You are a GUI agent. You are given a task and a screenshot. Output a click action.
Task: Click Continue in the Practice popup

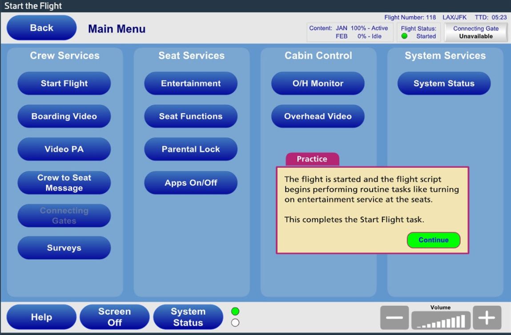pos(433,240)
